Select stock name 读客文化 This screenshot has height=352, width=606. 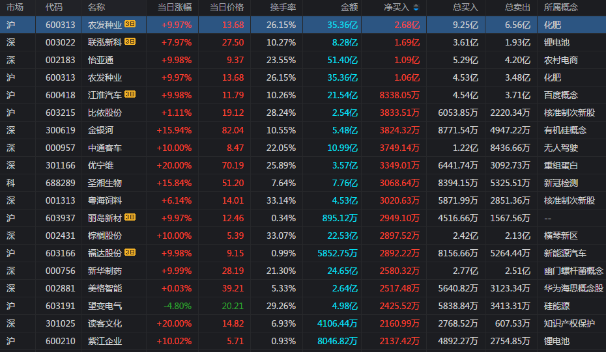click(105, 323)
